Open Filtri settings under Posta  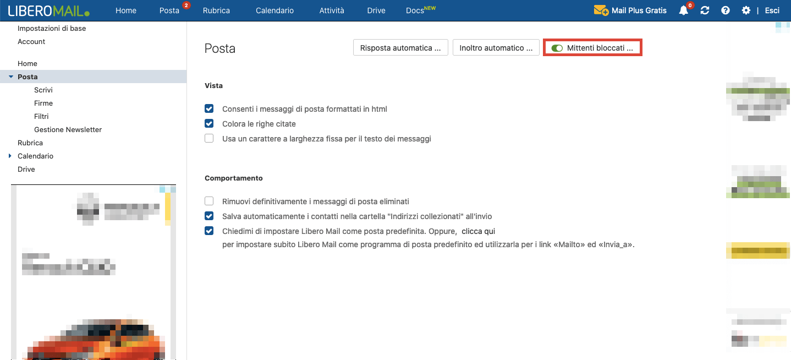click(x=41, y=116)
